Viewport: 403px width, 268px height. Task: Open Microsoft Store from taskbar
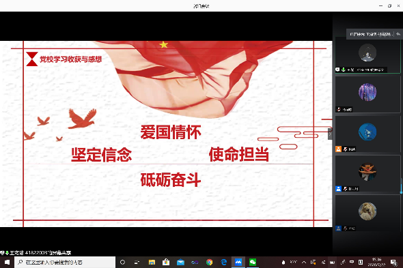[166, 262]
